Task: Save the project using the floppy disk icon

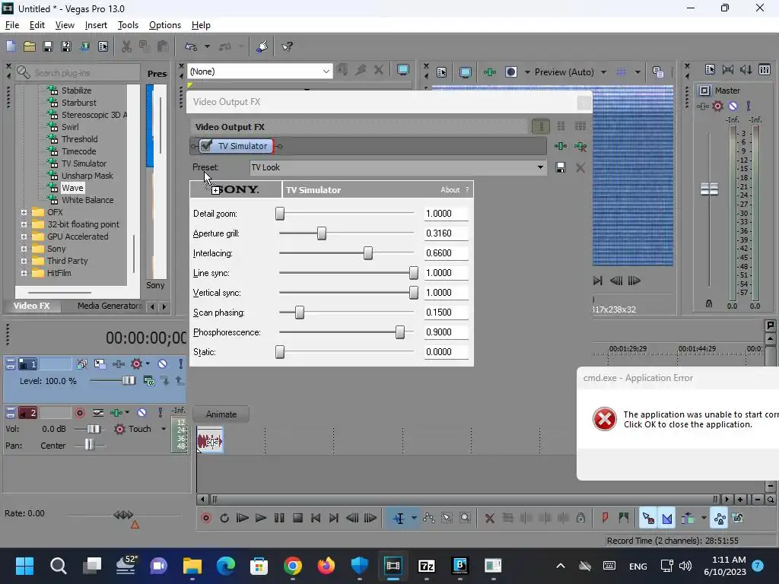Action: [48, 46]
